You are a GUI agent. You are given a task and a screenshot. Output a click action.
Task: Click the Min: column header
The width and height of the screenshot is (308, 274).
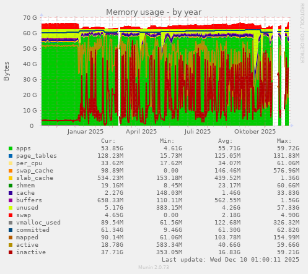pos(167,141)
